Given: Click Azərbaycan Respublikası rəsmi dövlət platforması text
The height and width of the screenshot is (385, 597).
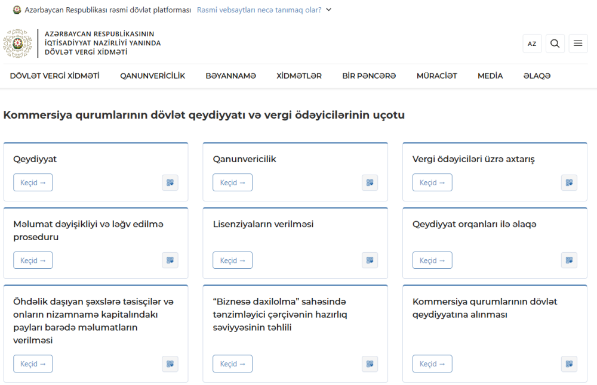Looking at the screenshot, I should (x=107, y=10).
